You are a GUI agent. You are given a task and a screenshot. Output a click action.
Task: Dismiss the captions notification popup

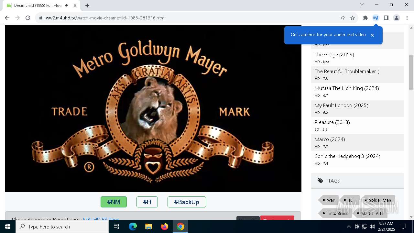point(372,35)
